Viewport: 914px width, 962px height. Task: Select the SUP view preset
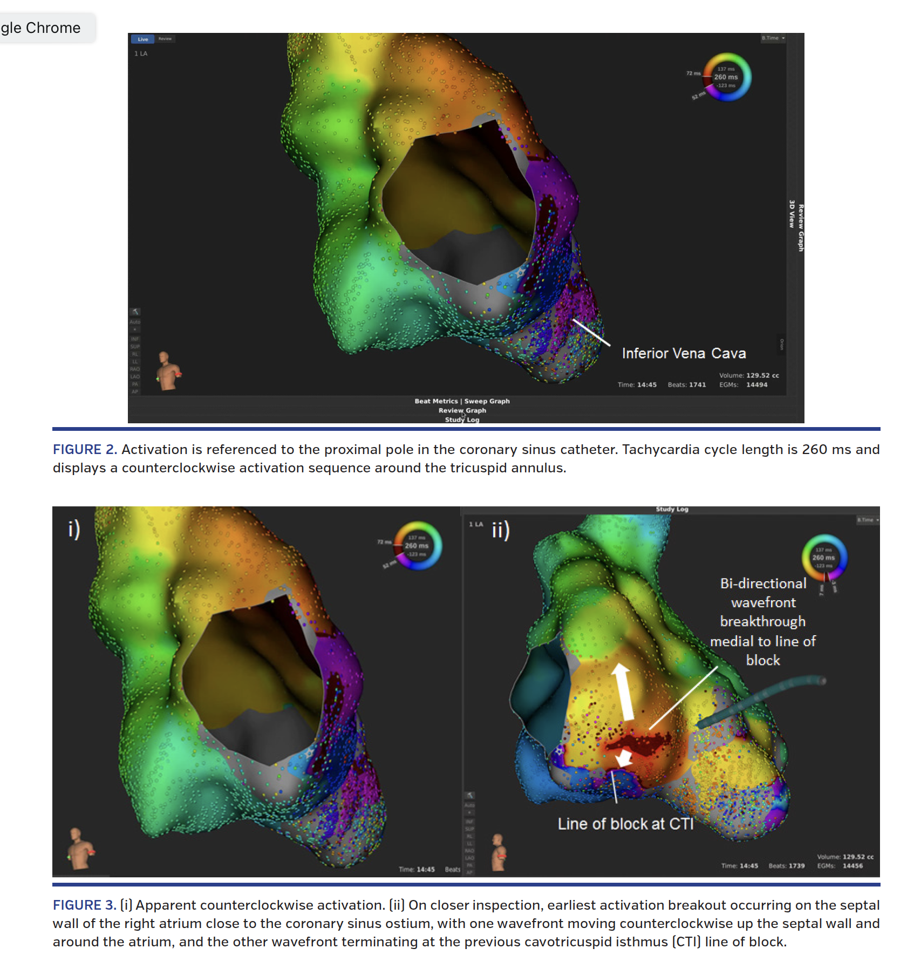coord(135,346)
